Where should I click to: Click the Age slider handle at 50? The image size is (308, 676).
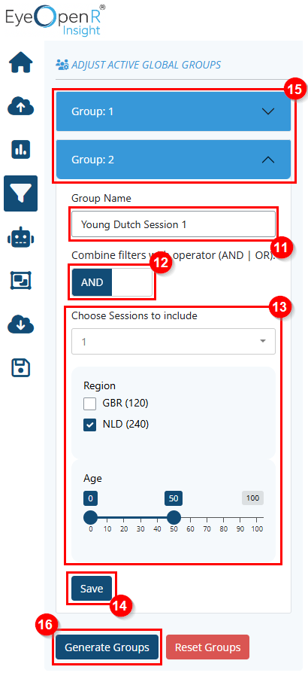[174, 517]
